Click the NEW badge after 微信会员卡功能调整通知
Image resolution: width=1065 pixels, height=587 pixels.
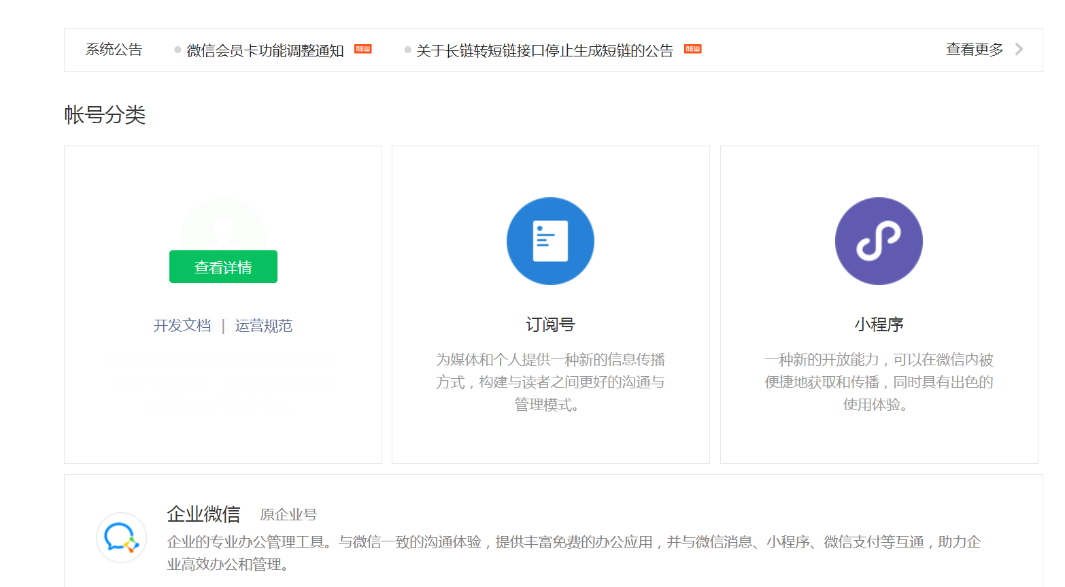[363, 49]
